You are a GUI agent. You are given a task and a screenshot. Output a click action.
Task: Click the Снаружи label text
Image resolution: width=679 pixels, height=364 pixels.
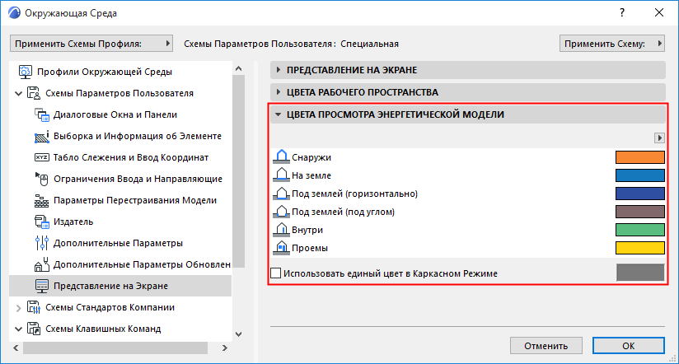click(x=311, y=157)
